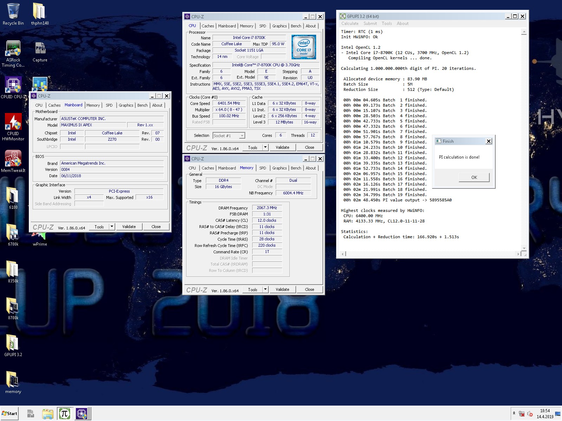
Task: Click OK in the Finish dialog
Action: [x=474, y=177]
